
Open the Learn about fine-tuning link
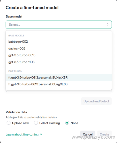[x=22, y=134]
